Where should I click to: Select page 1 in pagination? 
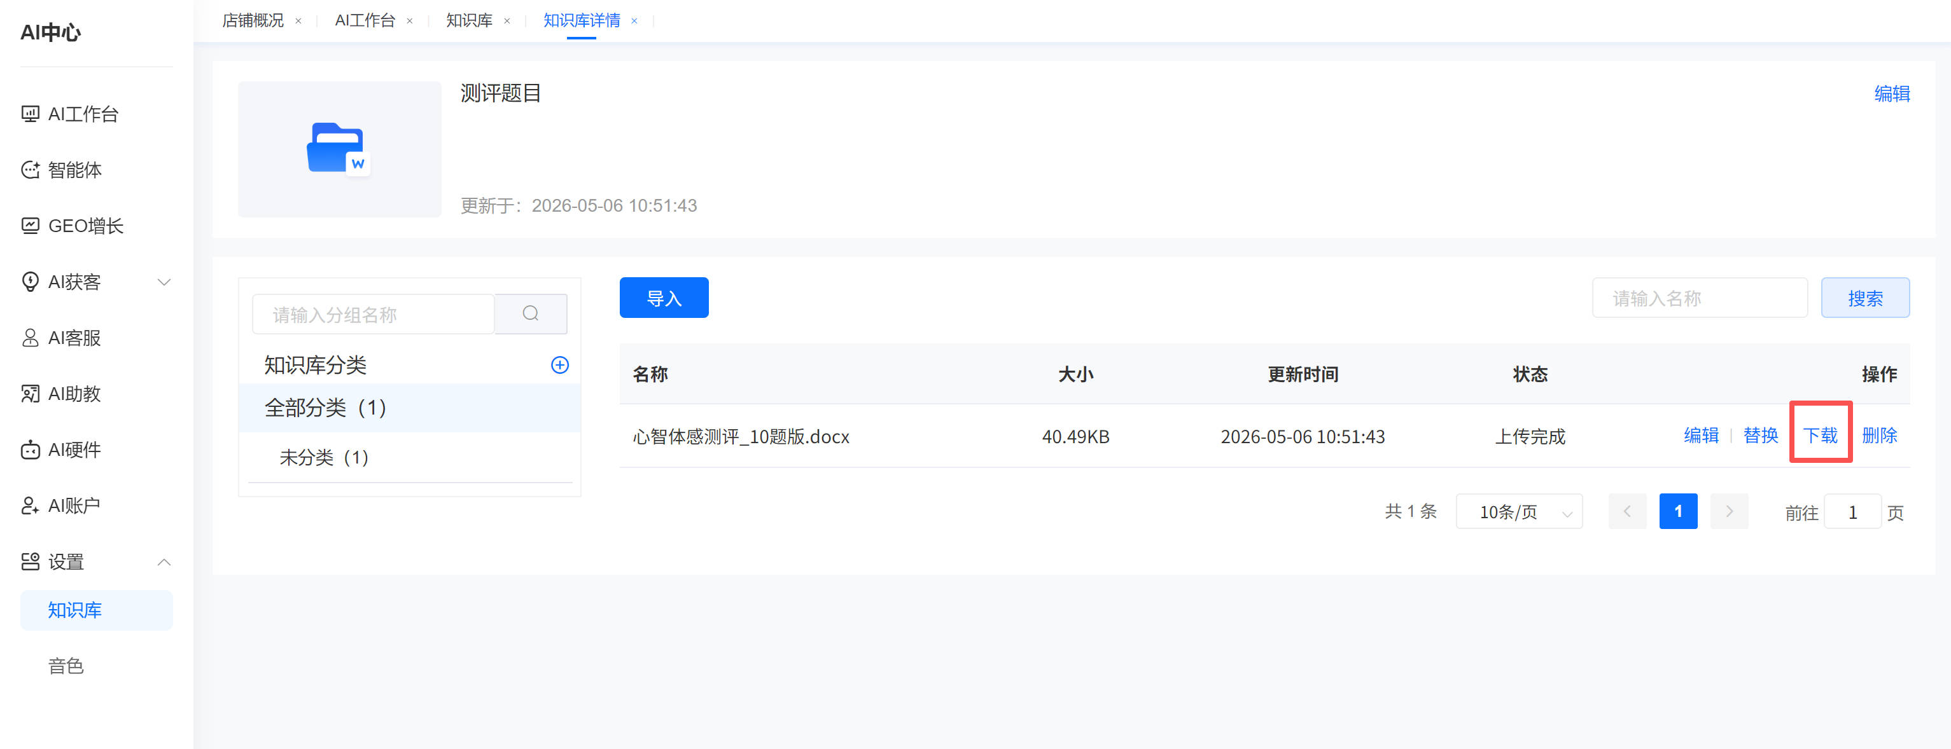[x=1679, y=512]
